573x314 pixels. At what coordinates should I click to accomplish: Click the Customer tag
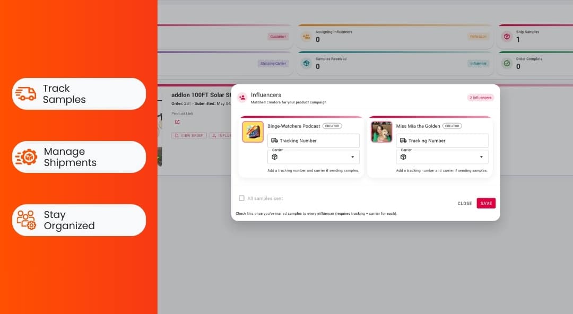pos(278,37)
